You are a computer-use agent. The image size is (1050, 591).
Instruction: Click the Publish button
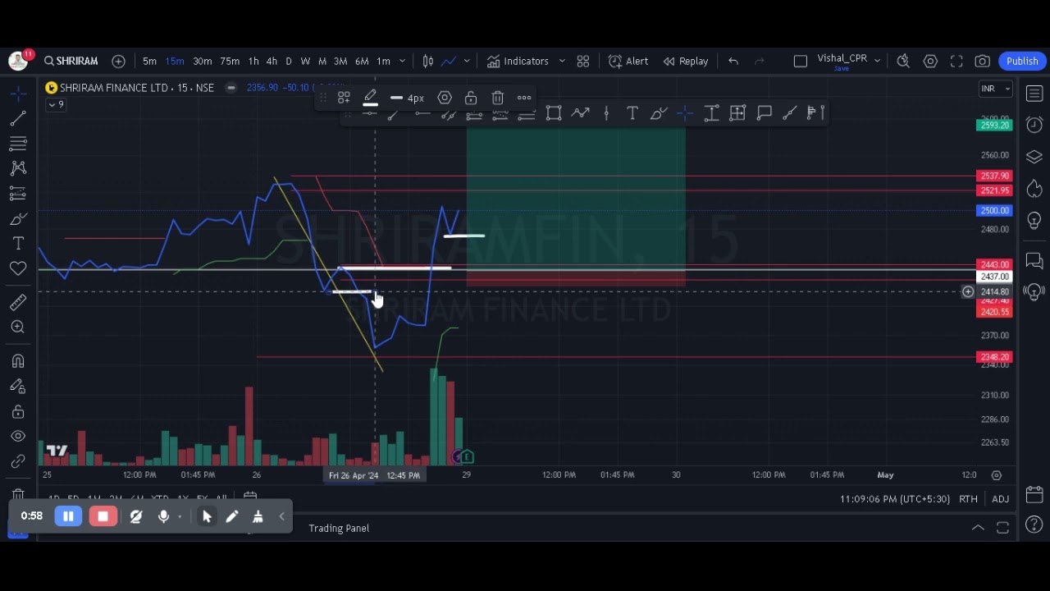point(1022,61)
